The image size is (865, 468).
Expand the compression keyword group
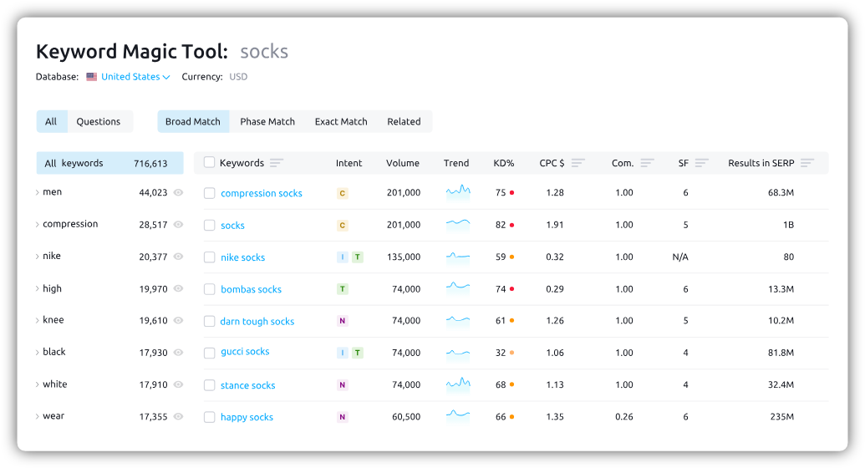coord(38,225)
